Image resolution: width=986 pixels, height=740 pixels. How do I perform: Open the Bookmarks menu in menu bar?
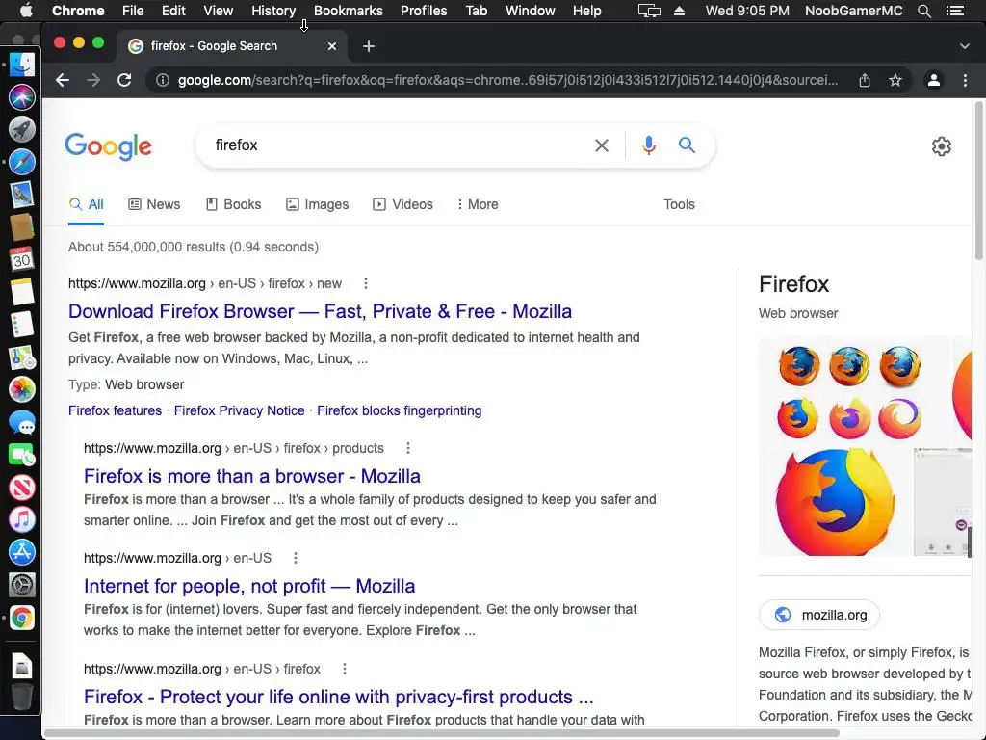pos(348,11)
